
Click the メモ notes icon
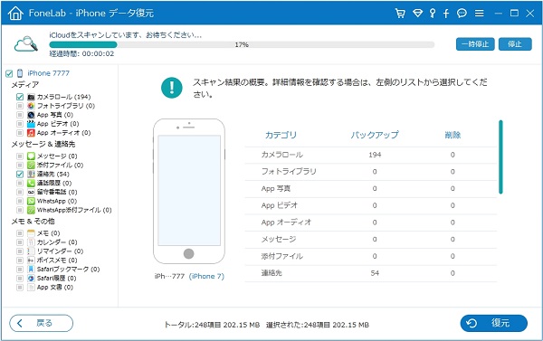click(31, 233)
